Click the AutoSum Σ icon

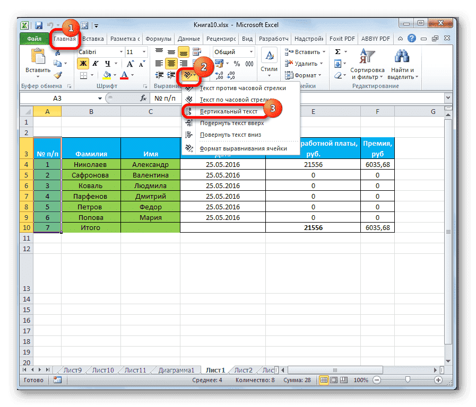click(x=338, y=52)
